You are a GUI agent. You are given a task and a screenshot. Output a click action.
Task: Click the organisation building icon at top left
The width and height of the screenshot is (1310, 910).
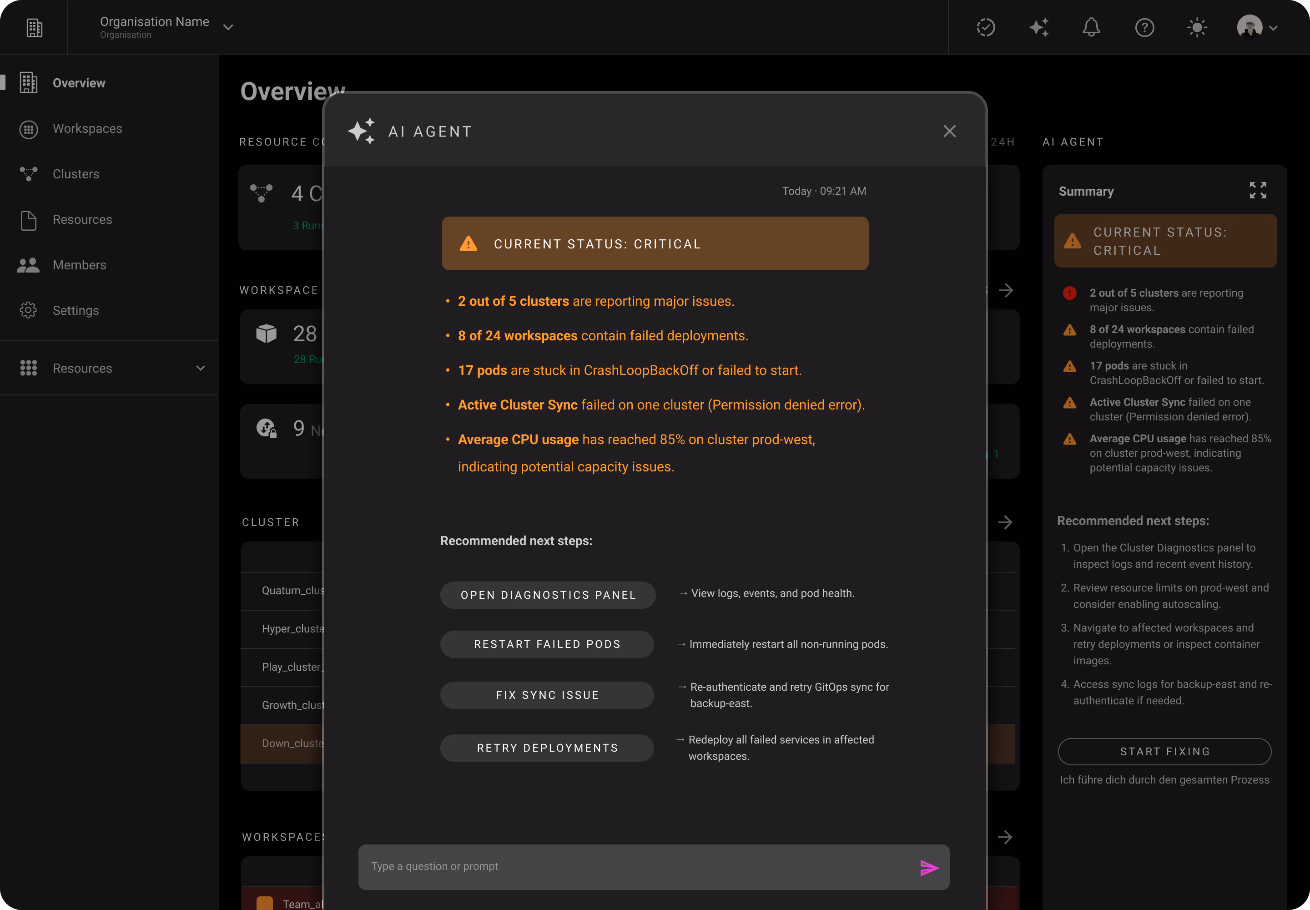34,27
